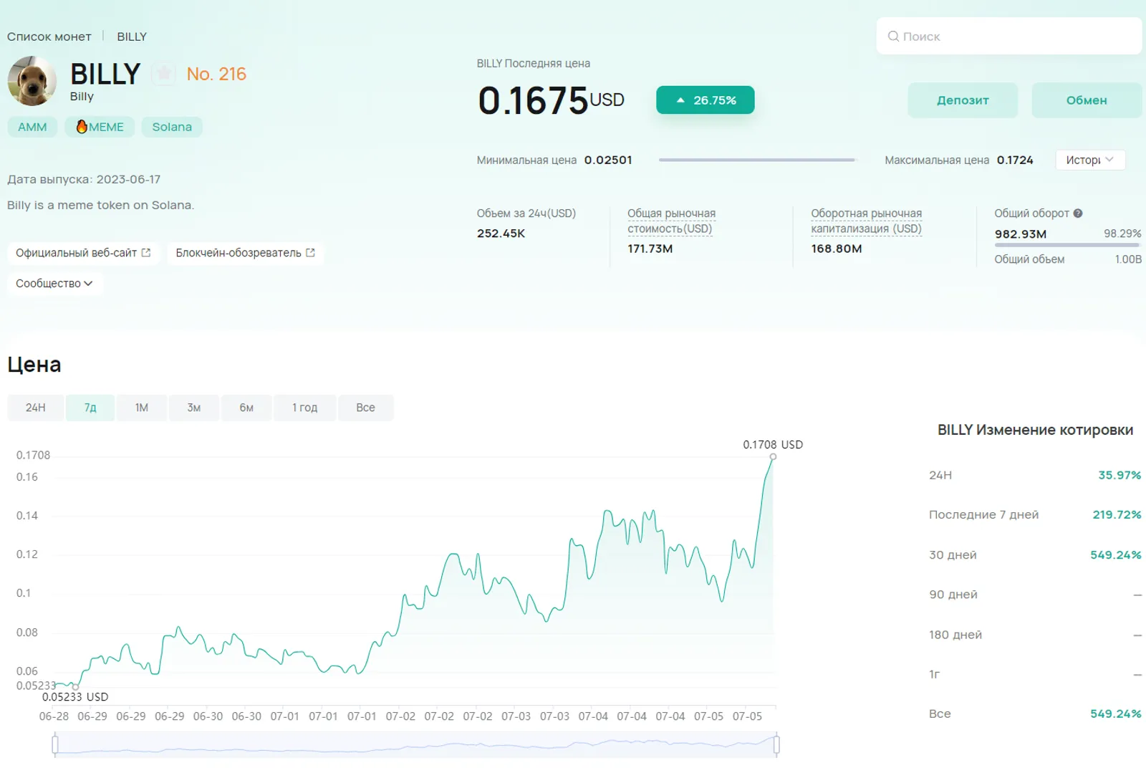Switch chart to 6м range
The width and height of the screenshot is (1146, 783).
pos(246,408)
